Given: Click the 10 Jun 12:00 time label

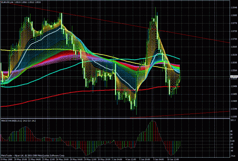Looking at the screenshot, I should pyautogui.click(x=173, y=159).
